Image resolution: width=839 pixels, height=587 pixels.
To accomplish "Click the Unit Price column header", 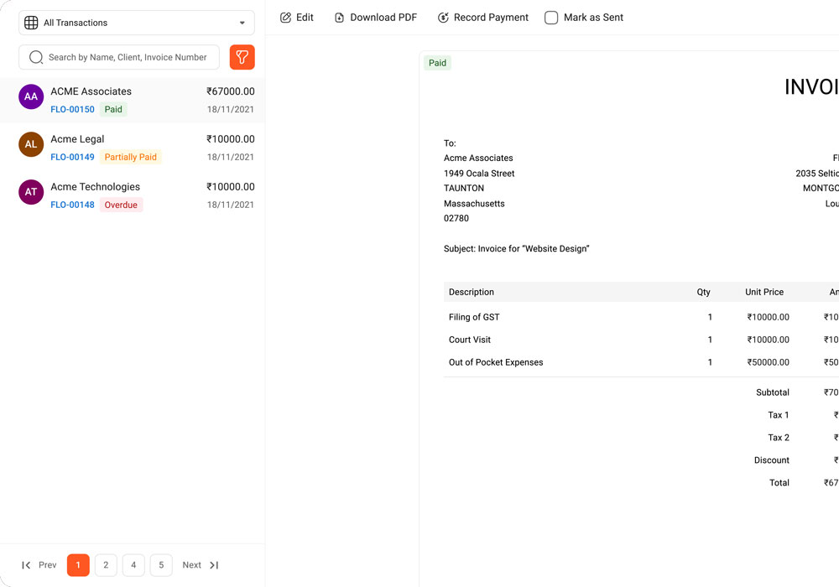I will click(x=764, y=292).
